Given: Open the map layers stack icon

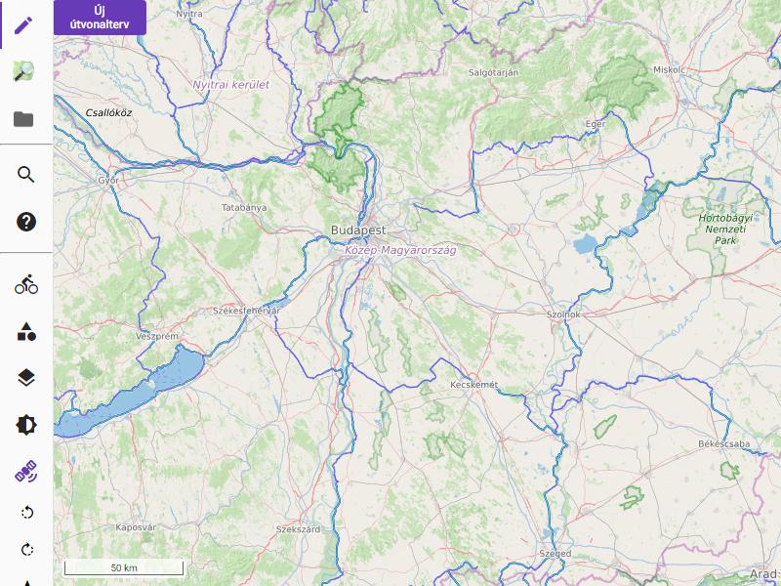Looking at the screenshot, I should (x=26, y=378).
